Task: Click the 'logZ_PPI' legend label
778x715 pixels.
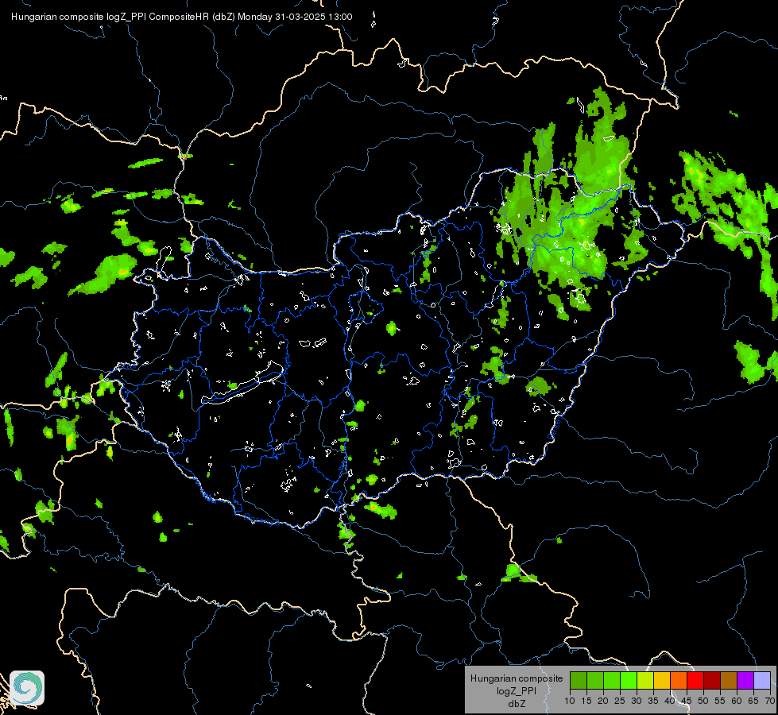Action: 517,691
